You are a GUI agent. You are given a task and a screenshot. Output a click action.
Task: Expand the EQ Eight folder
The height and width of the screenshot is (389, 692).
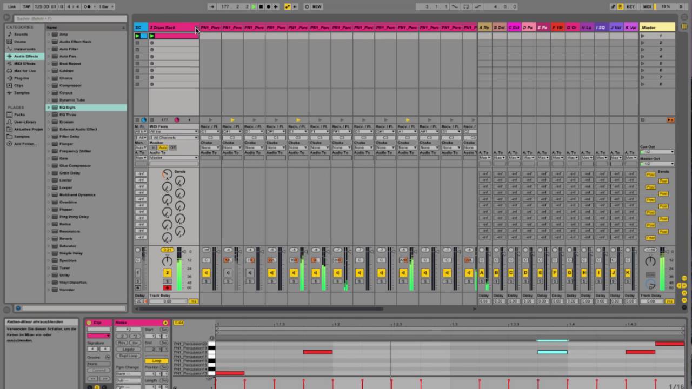49,107
